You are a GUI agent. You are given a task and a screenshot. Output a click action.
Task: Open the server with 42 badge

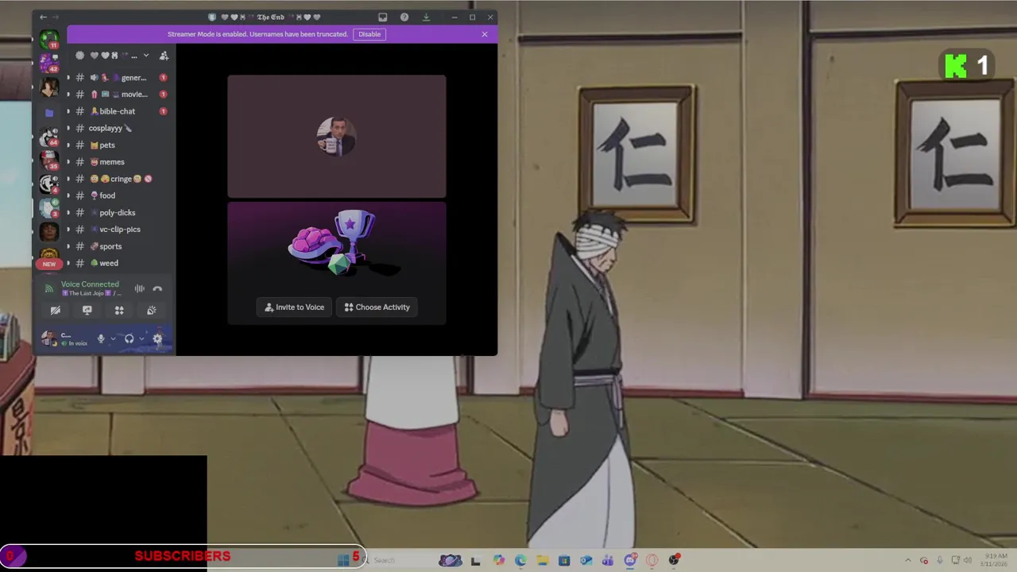point(49,62)
